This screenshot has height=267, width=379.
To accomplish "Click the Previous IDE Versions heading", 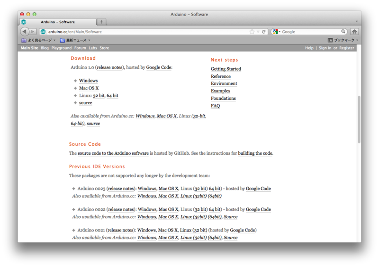I will coord(97,167).
